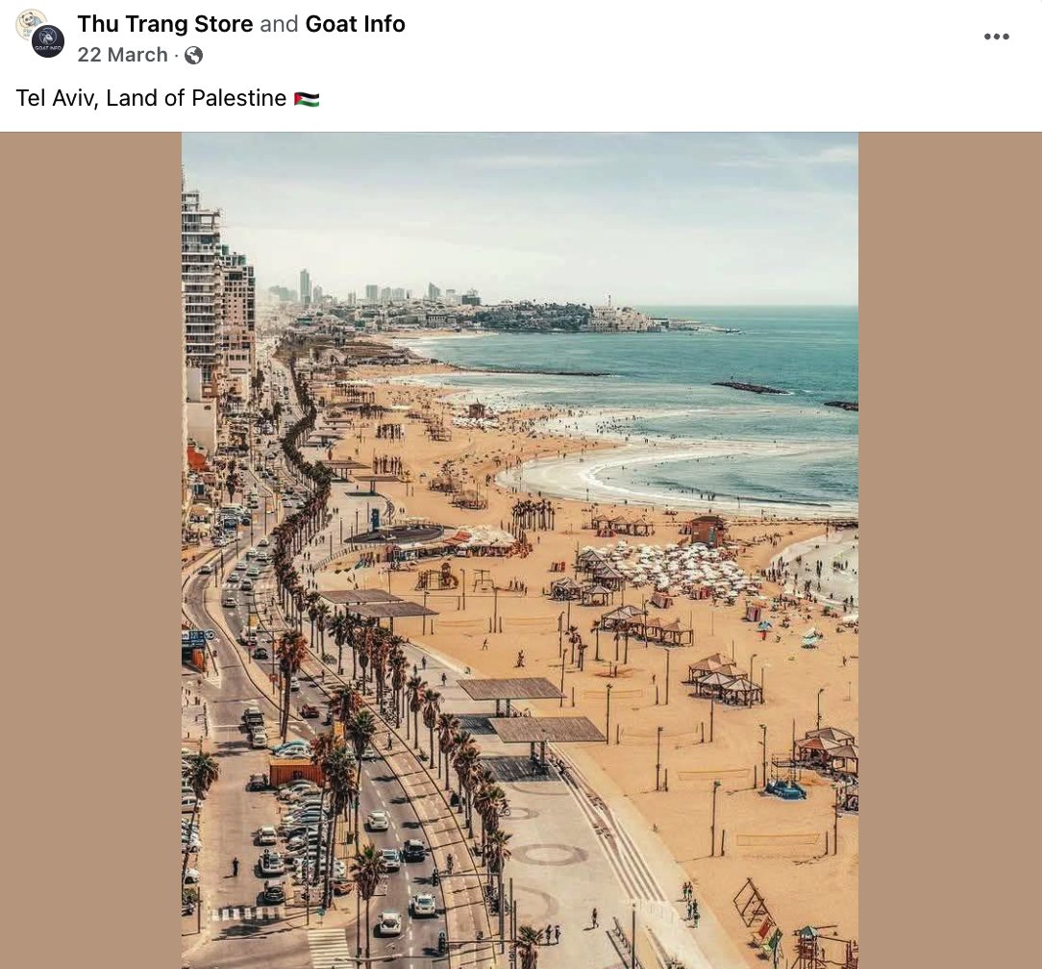Click the Palestine flag emoji in caption
Screen dimensions: 1042x969
(x=307, y=99)
